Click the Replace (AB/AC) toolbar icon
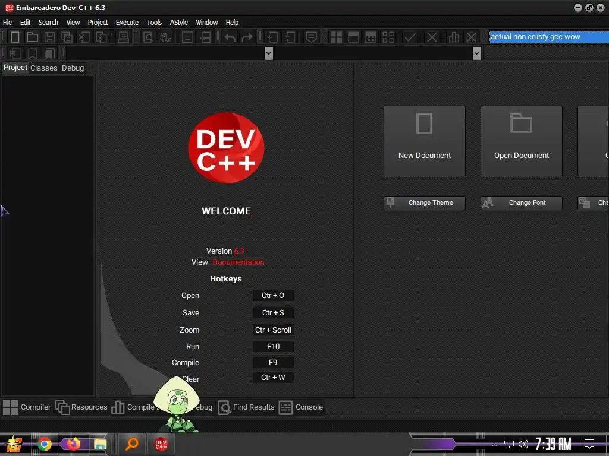Screen dimensions: 609x456 coord(165,37)
